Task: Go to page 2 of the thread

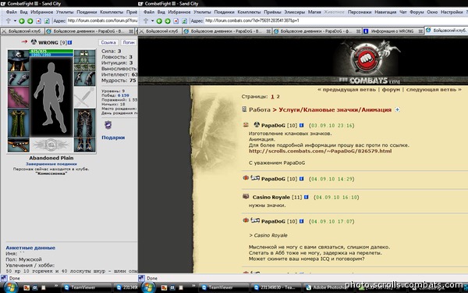Action: (278, 97)
